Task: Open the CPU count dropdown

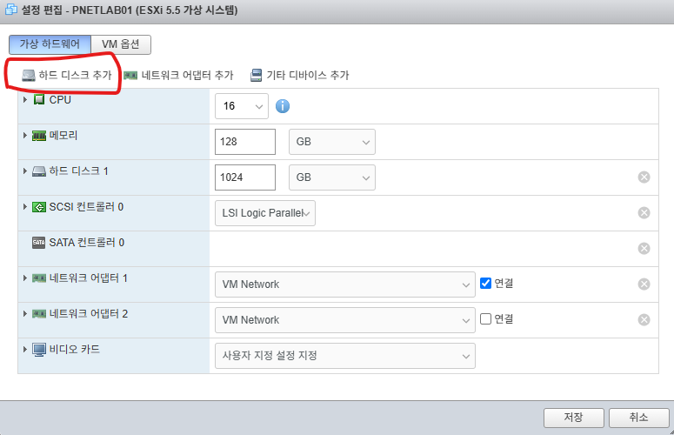Action: tap(242, 106)
